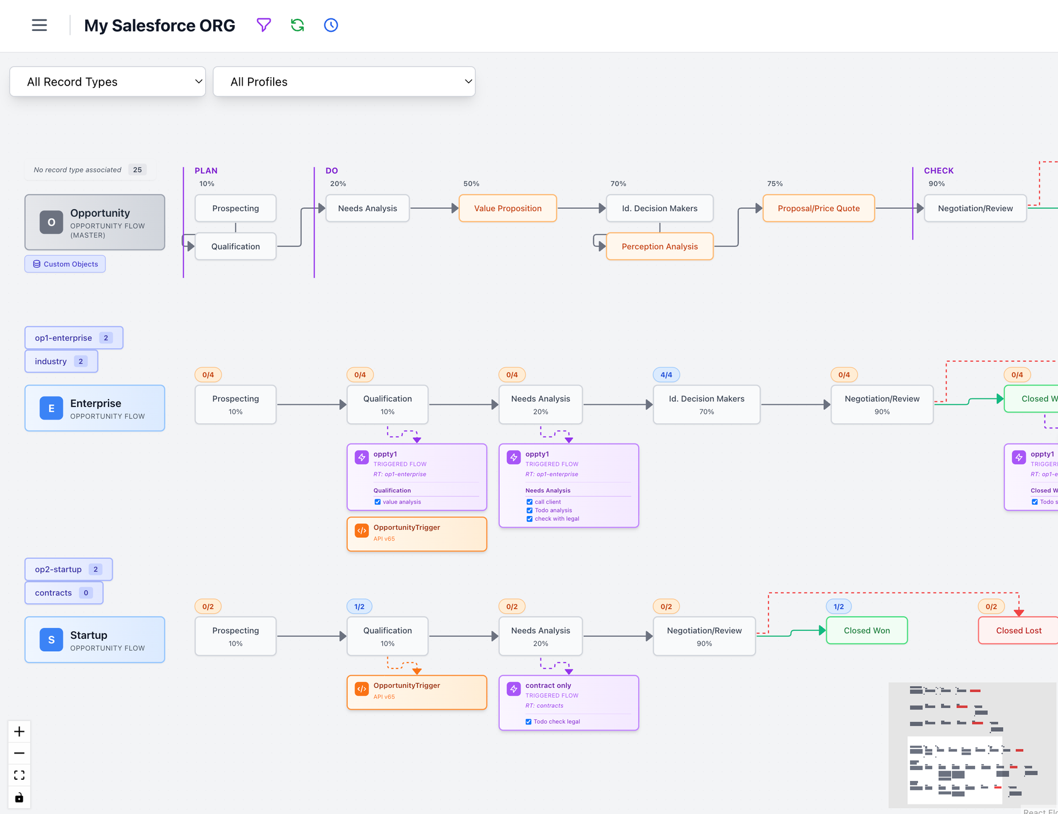Viewport: 1058px width, 814px height.
Task: Click the green refresh sync icon
Action: (x=297, y=25)
